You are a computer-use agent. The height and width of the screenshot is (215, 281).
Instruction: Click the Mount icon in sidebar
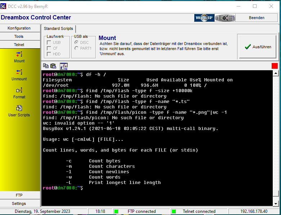[x=19, y=55]
